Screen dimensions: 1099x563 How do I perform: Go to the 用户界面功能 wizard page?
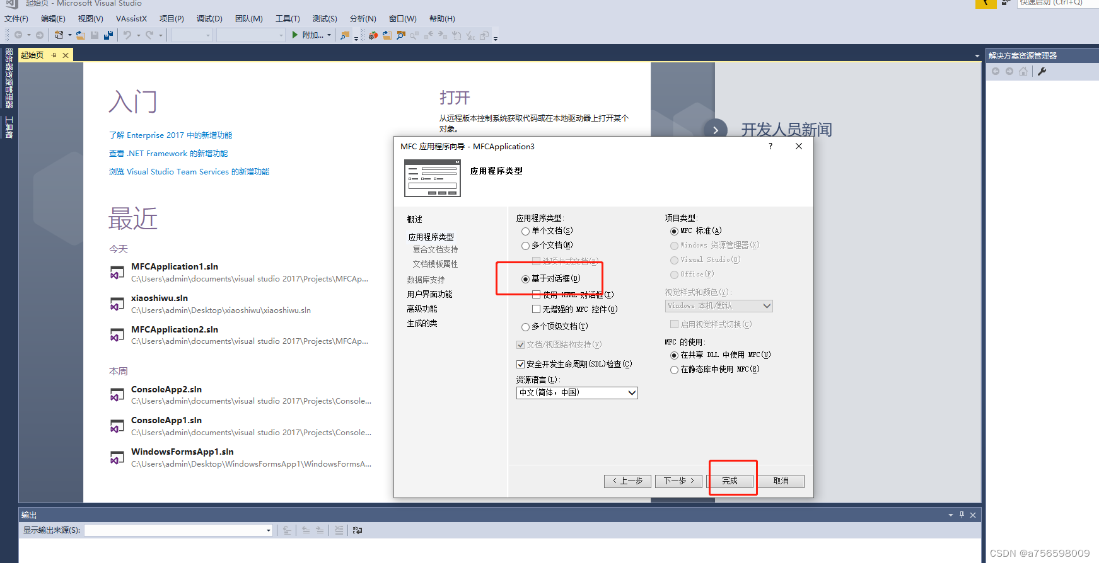tap(429, 294)
